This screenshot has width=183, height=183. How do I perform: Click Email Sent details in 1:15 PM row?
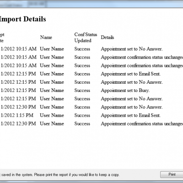click(x=130, y=115)
